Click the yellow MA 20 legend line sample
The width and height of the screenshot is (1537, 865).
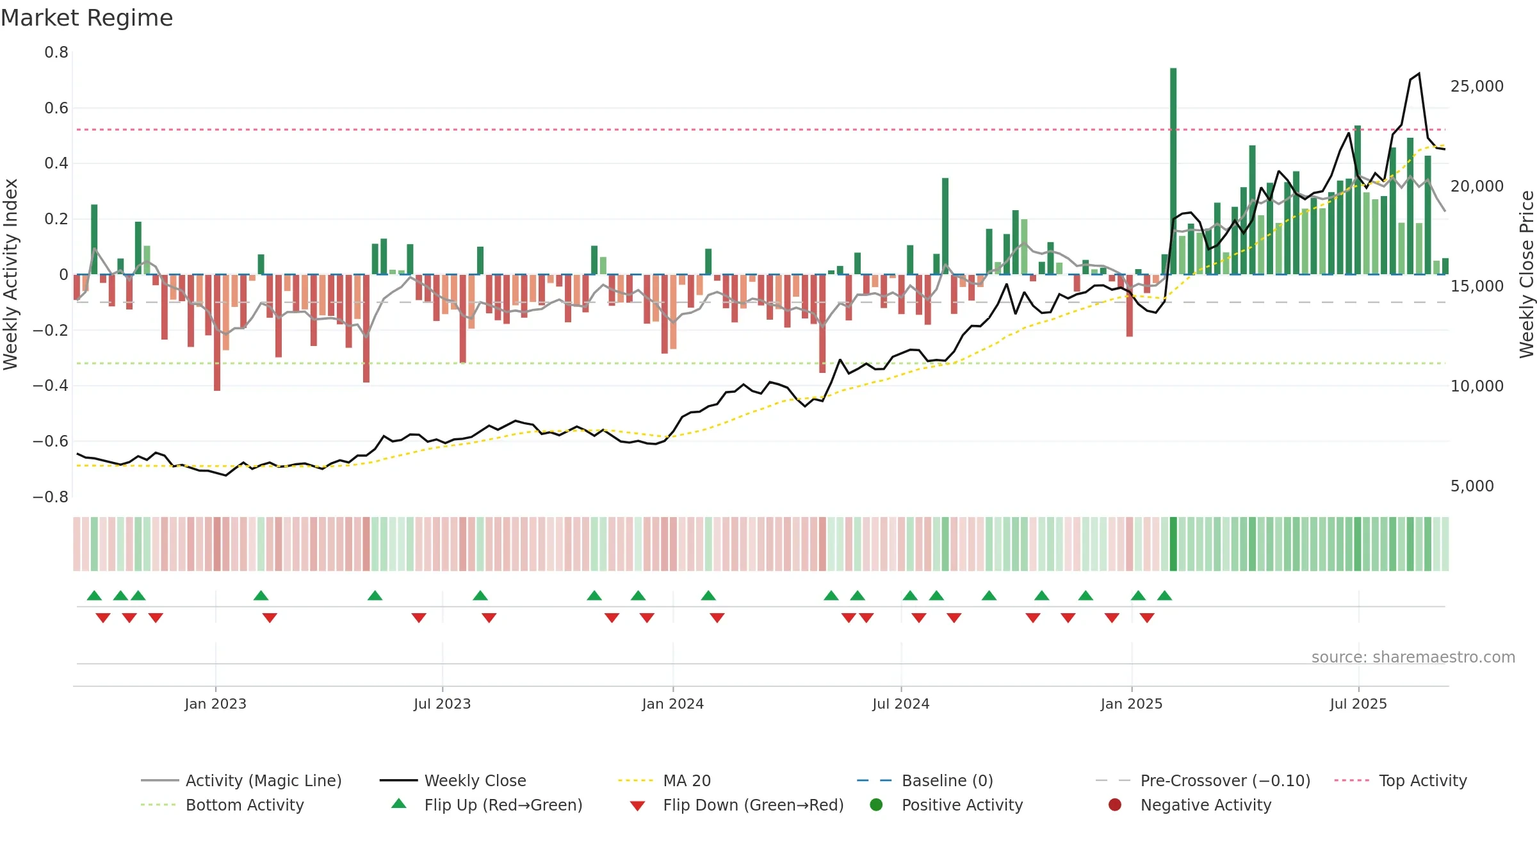[x=635, y=780]
